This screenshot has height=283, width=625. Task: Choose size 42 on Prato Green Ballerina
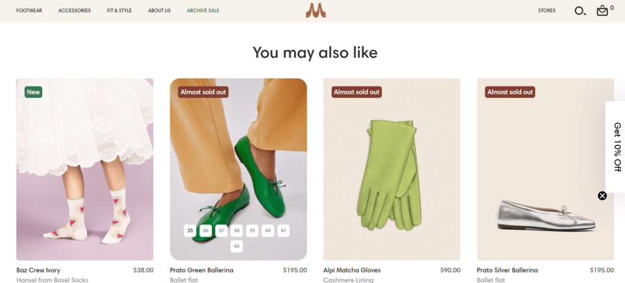point(237,246)
